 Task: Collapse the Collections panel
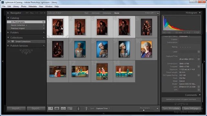8,38
